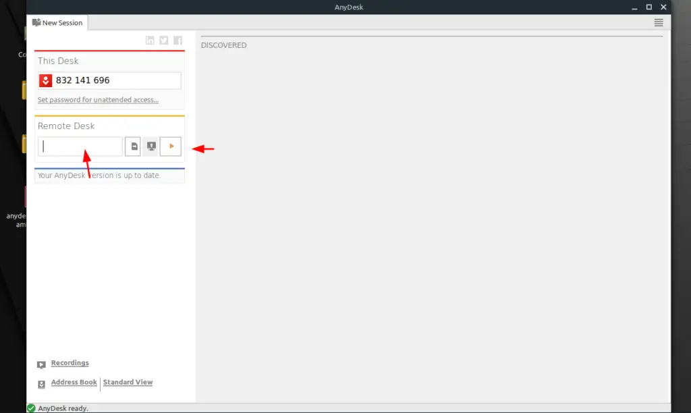Click the This Desk heading
Image resolution: width=691 pixels, height=413 pixels.
tap(58, 61)
